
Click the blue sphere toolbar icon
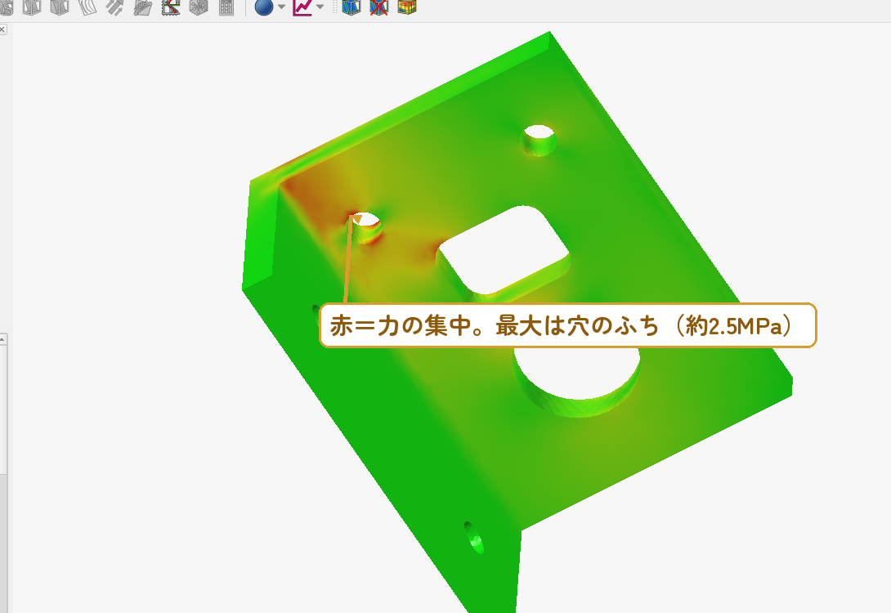pos(264,7)
